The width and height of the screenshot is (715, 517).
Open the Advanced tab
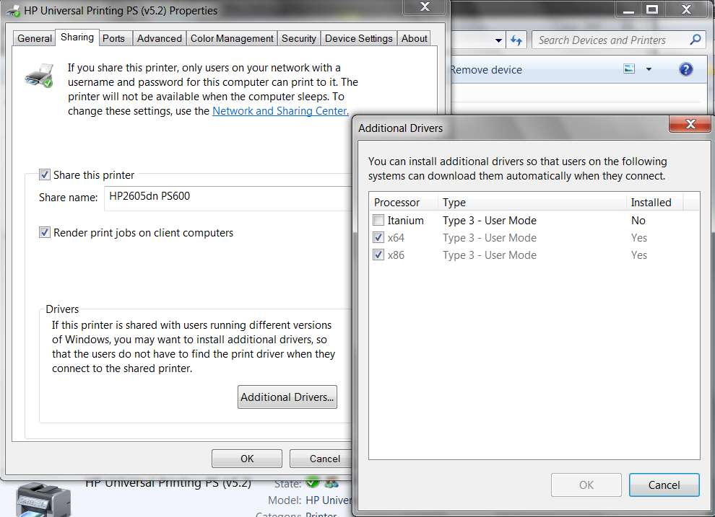159,39
